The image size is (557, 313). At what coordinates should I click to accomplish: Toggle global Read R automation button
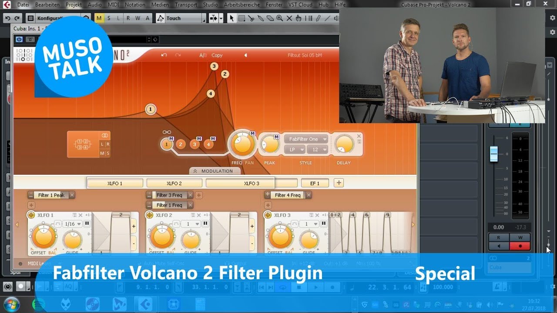click(128, 18)
